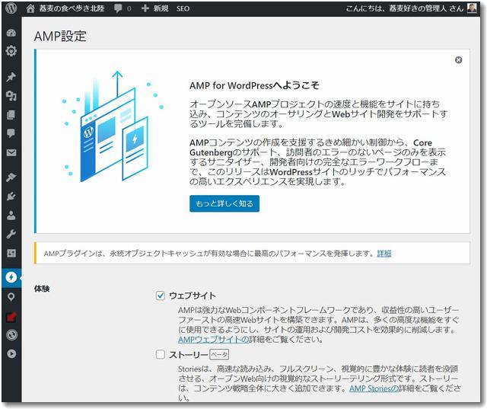Open the Dashboard from the sidebar
Image resolution: width=487 pixels, height=409 pixels.
[11, 33]
